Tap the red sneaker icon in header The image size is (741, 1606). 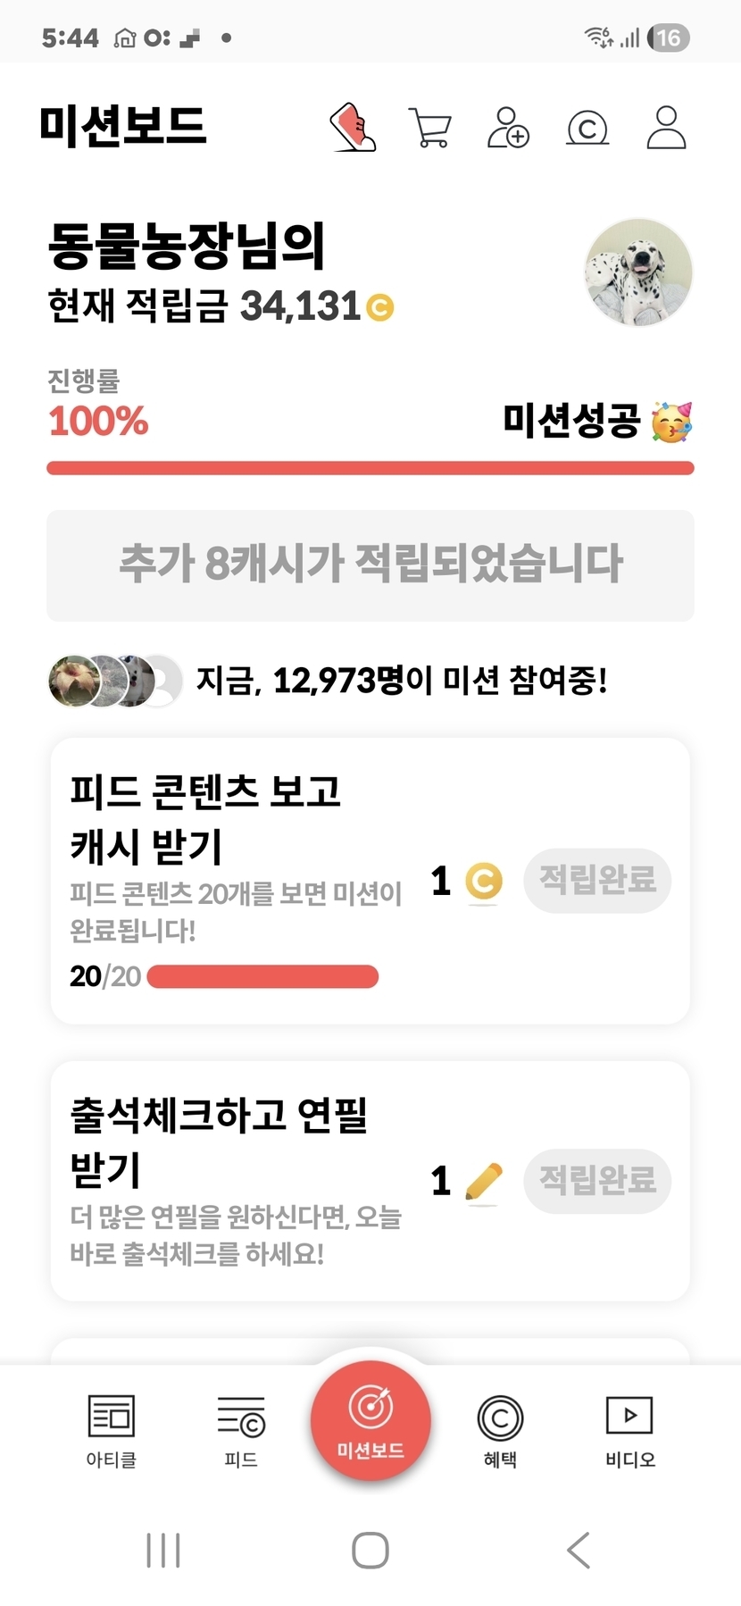tap(354, 128)
